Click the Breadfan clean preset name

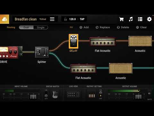(26, 19)
